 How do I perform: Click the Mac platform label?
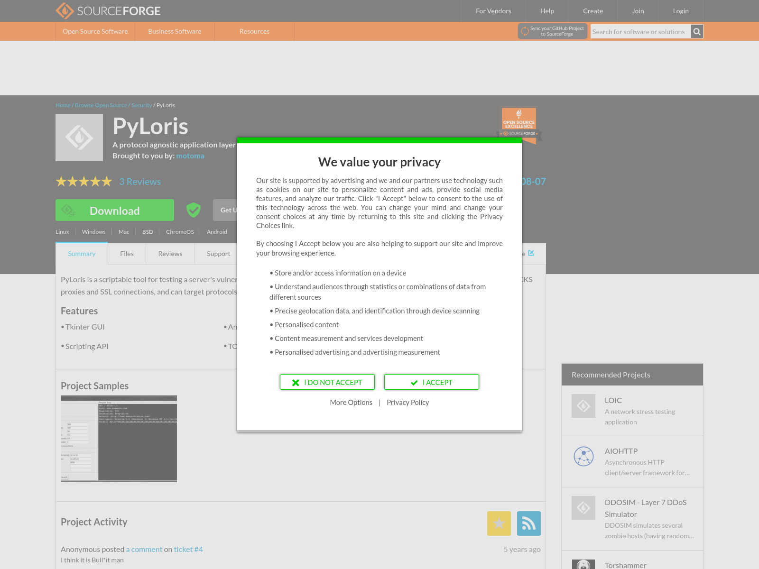click(124, 232)
